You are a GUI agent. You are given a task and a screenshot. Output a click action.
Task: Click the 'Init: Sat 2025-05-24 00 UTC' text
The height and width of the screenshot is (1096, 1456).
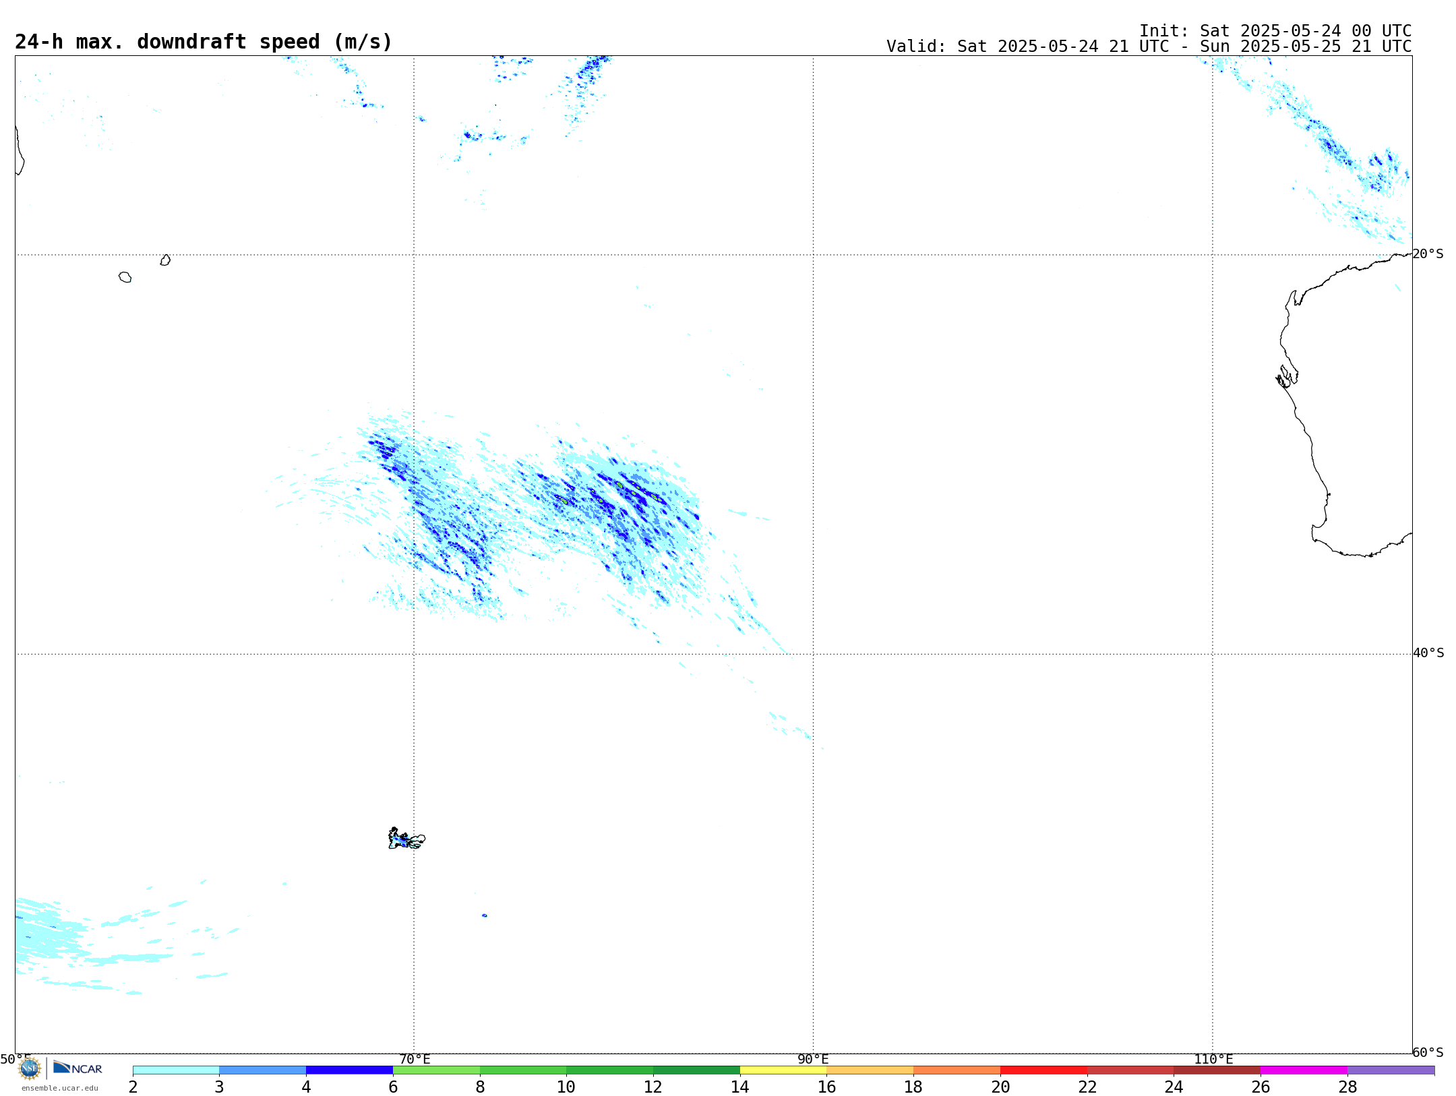[1275, 31]
